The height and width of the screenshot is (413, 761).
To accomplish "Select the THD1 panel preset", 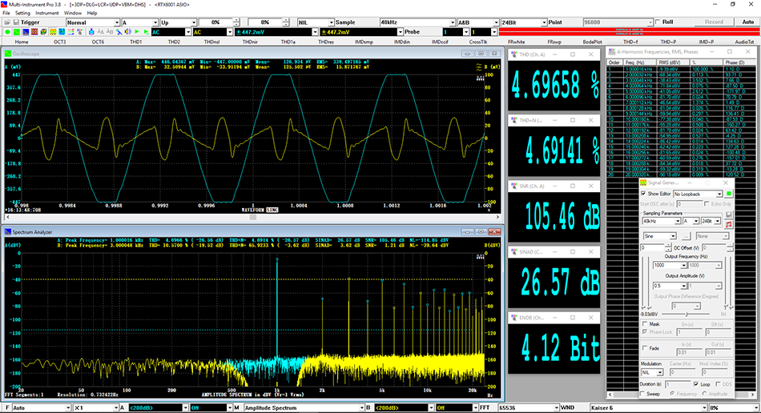I will [136, 42].
